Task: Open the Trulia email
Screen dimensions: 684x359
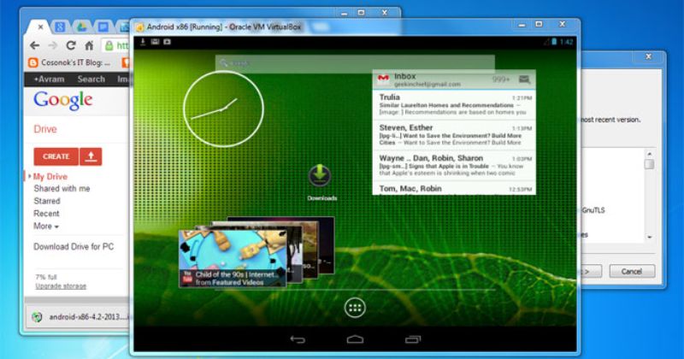Action: (454, 104)
